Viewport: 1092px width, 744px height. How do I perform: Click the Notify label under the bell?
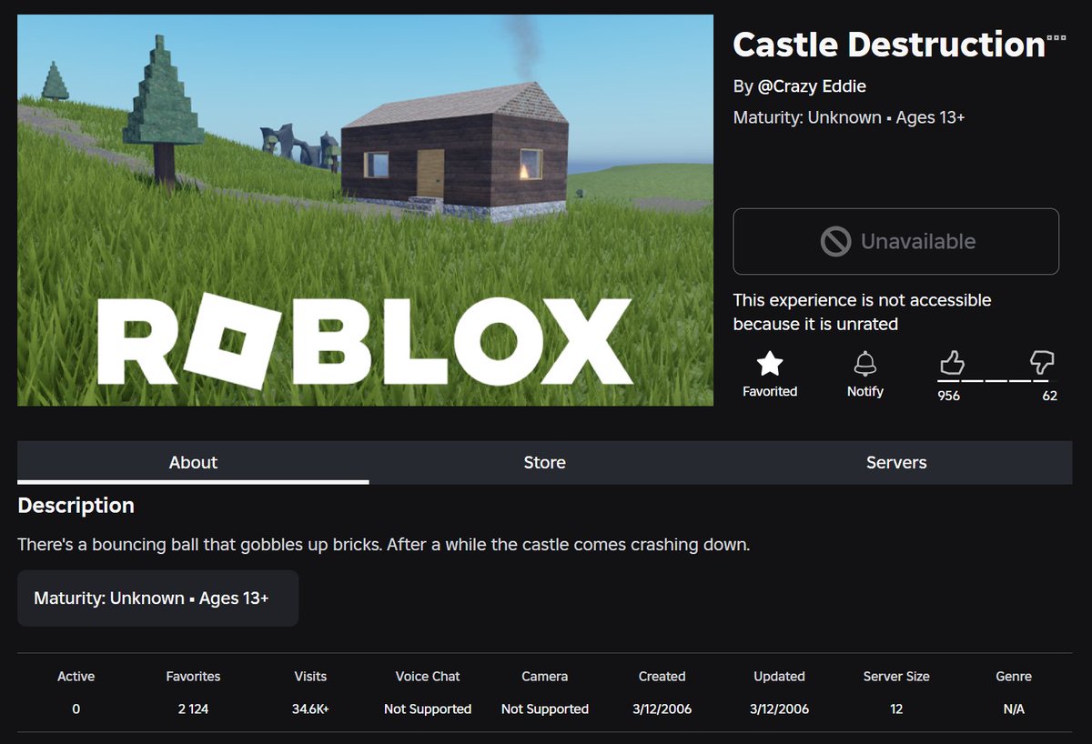864,391
